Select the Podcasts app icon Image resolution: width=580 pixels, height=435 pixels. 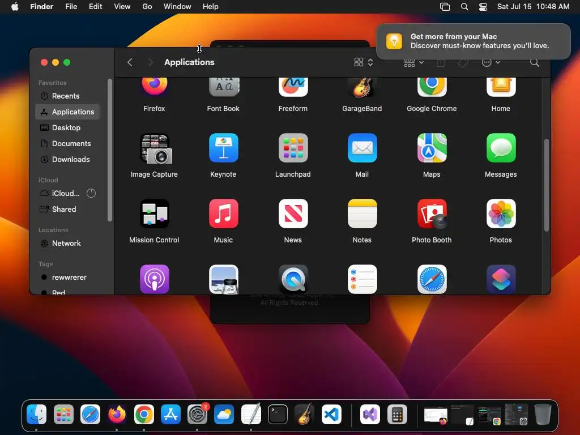154,279
